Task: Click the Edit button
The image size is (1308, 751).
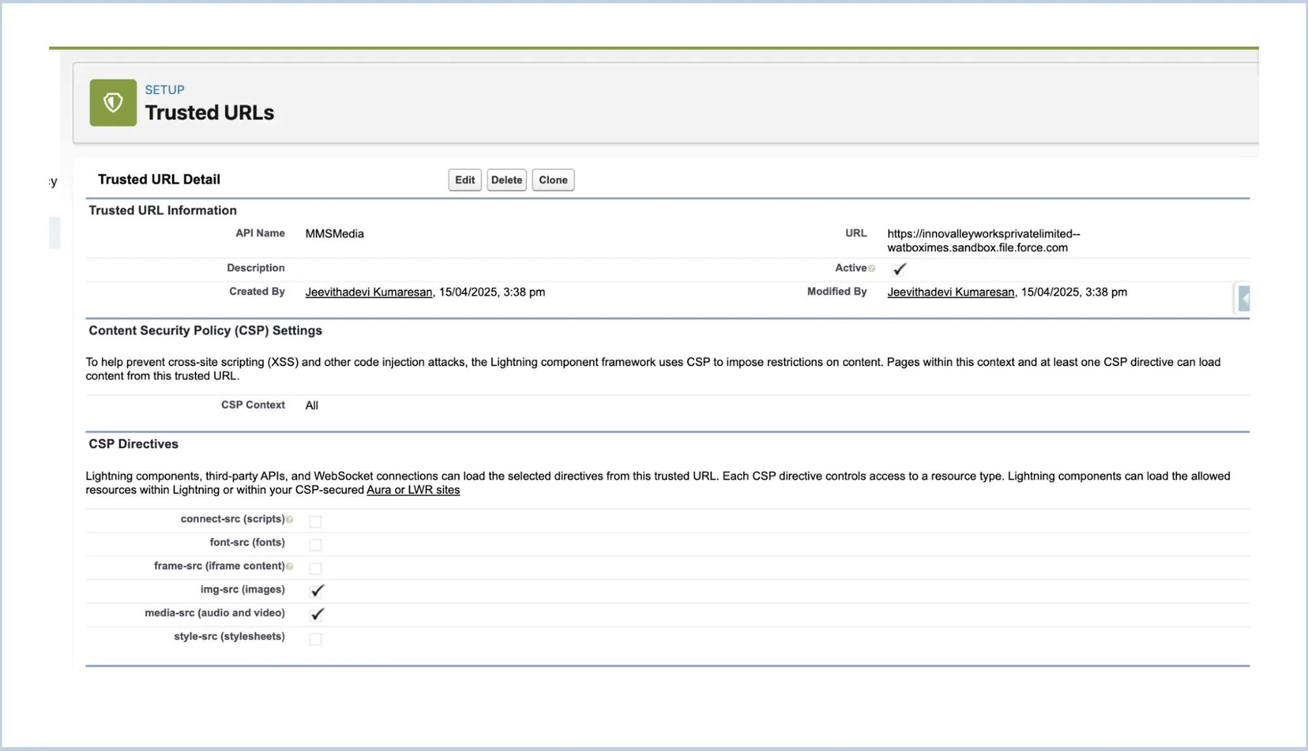Action: coord(464,180)
